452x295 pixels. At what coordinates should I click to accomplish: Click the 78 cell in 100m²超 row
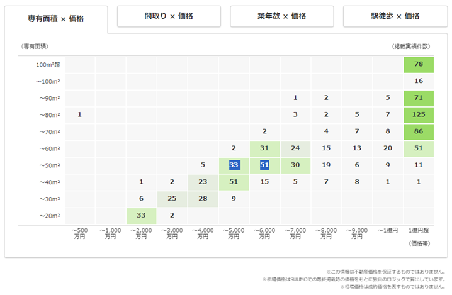coord(419,65)
